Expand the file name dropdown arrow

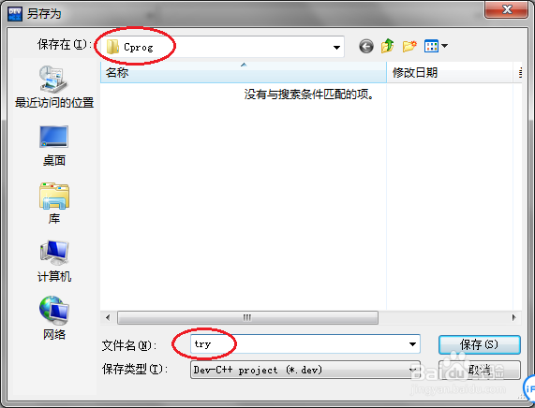tap(412, 344)
